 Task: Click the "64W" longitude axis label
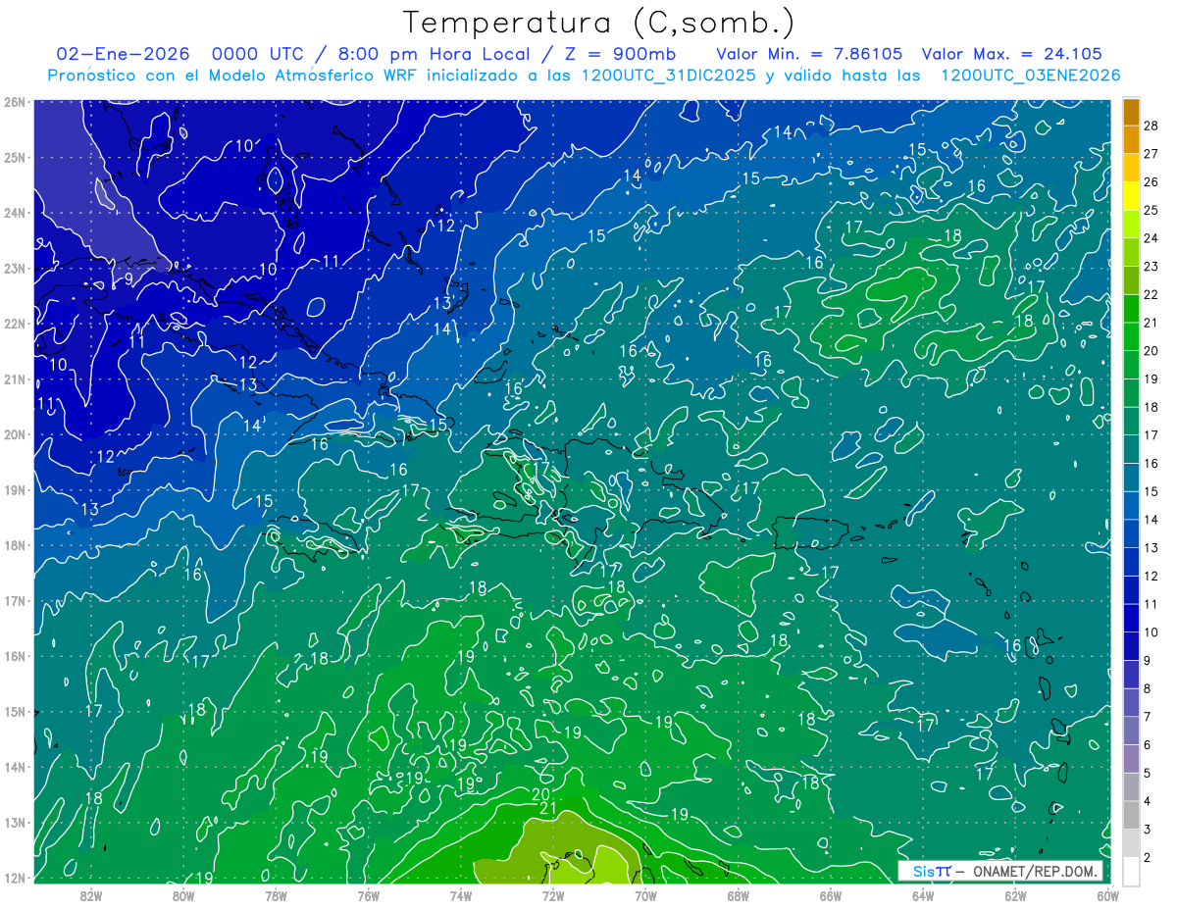[923, 894]
